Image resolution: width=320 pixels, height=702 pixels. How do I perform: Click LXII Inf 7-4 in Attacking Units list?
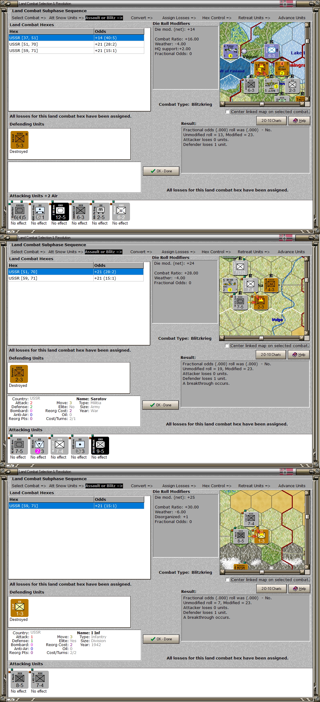point(40,680)
